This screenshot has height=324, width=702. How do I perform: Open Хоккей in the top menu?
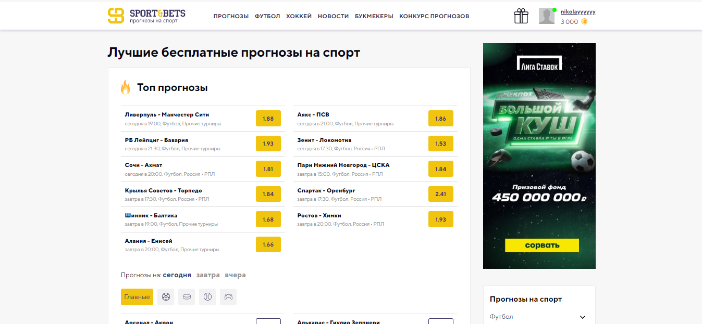click(x=299, y=16)
